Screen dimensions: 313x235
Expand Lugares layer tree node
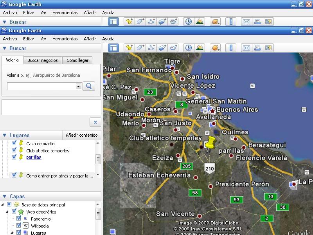click(12, 233)
